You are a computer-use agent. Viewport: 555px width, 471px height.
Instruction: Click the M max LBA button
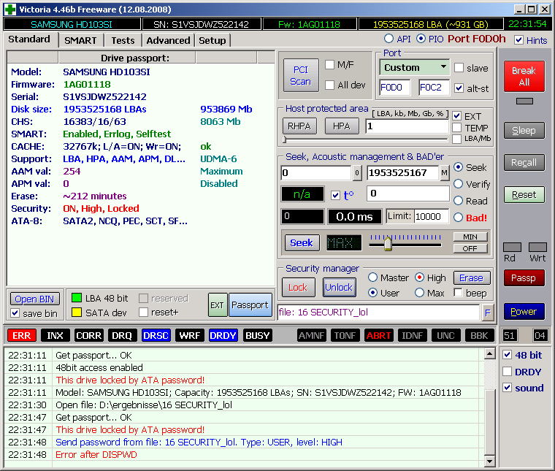(x=444, y=173)
